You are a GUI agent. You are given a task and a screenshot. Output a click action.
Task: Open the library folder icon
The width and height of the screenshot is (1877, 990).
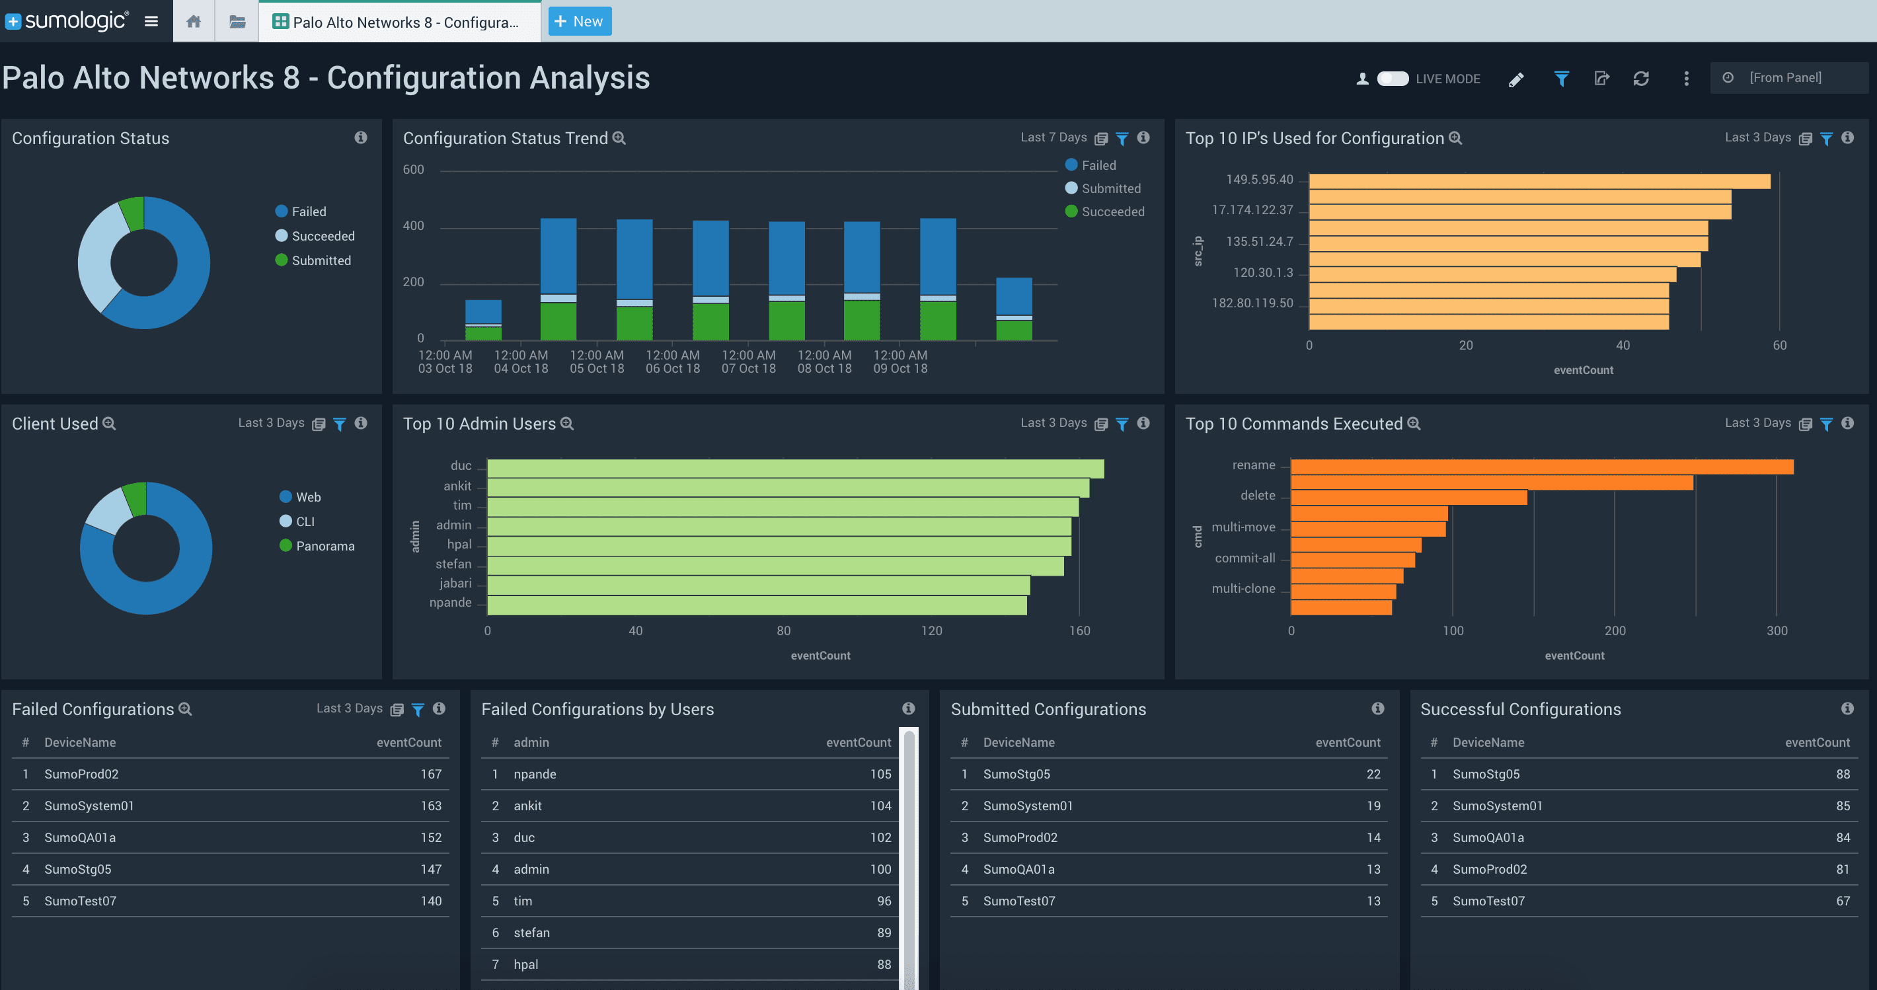(237, 21)
